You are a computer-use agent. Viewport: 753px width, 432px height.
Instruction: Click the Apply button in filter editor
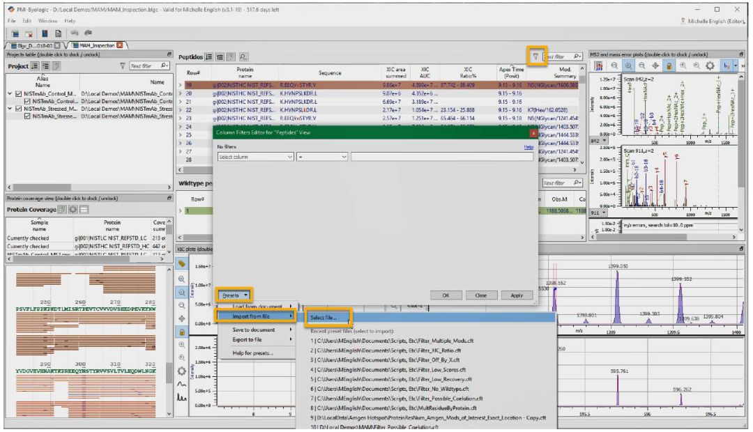[x=517, y=295]
